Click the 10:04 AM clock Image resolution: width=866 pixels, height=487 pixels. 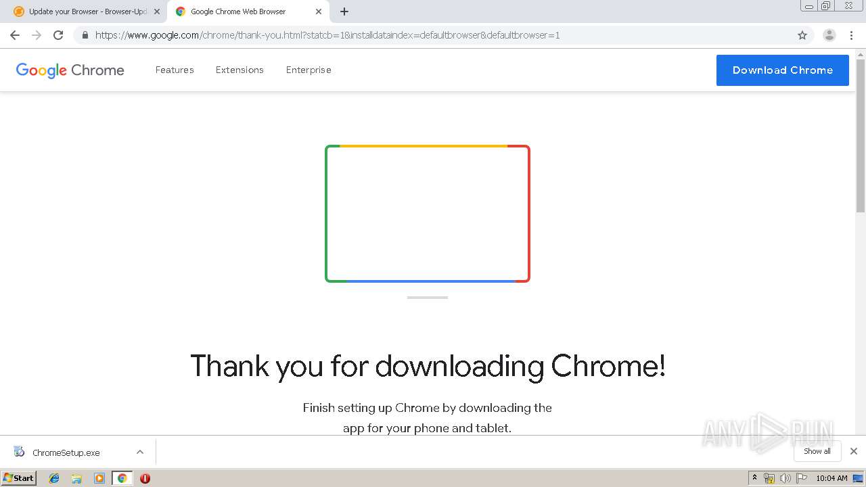pyautogui.click(x=831, y=478)
